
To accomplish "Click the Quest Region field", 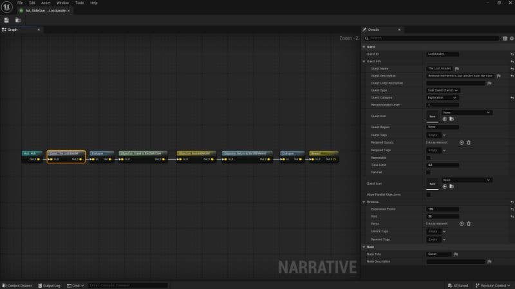I will tap(442, 127).
